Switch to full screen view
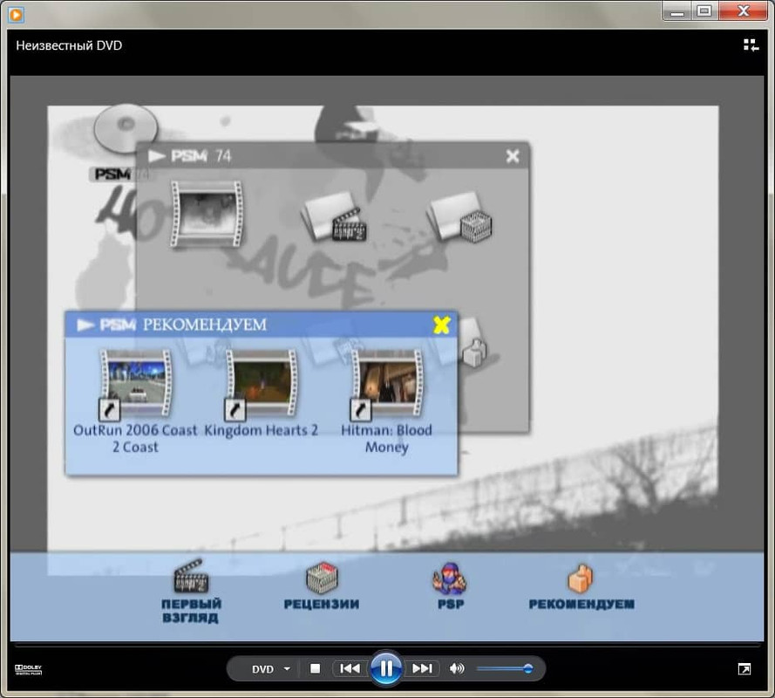 [x=744, y=669]
